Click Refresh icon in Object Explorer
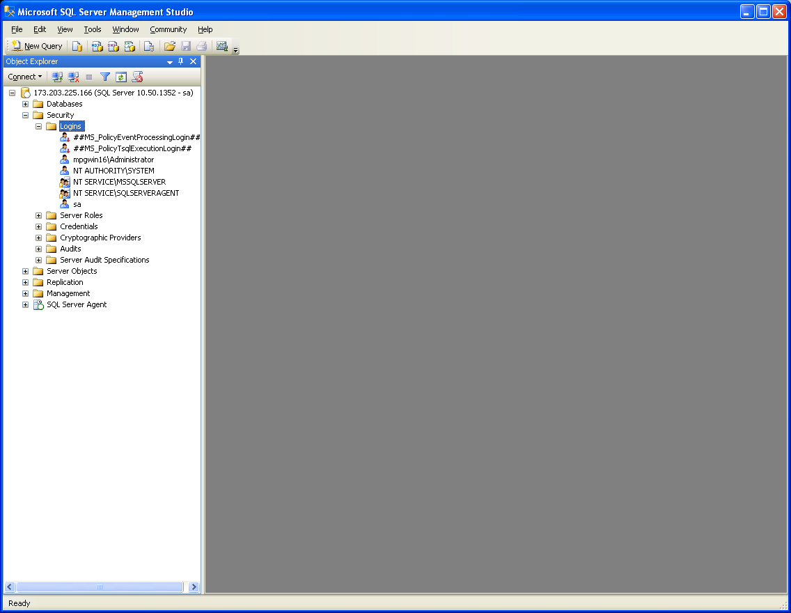 point(121,77)
